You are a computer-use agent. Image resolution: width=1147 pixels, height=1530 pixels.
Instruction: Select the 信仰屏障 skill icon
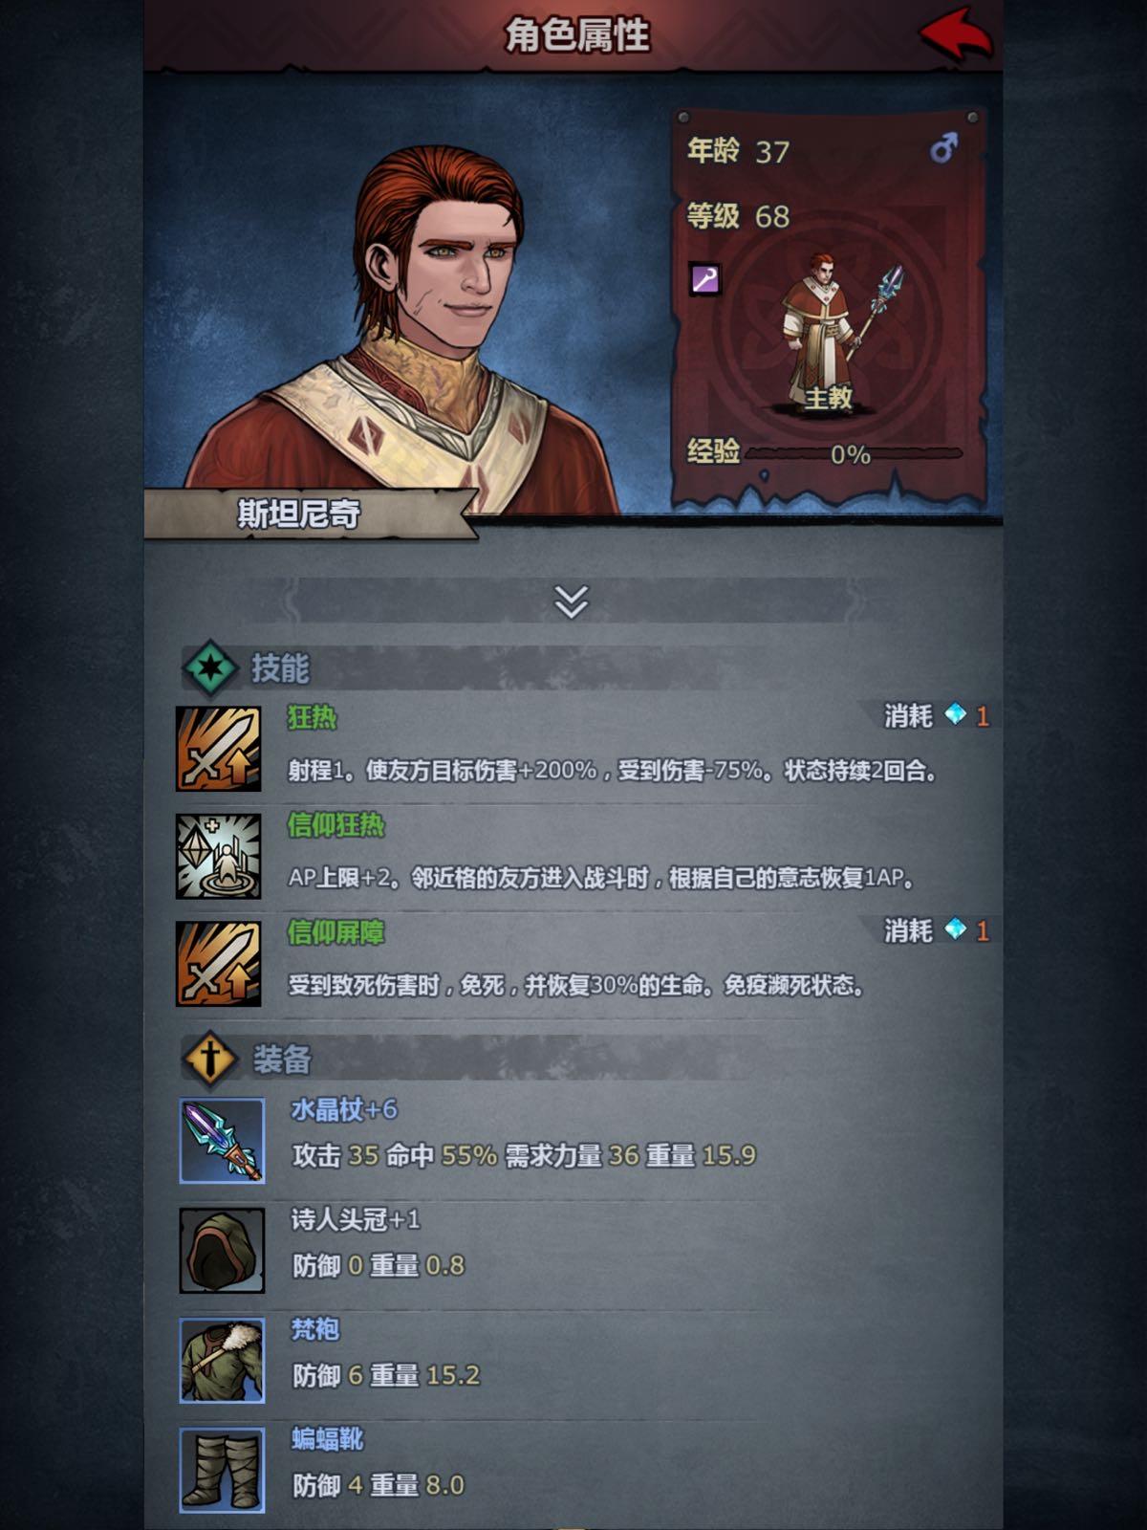click(219, 964)
